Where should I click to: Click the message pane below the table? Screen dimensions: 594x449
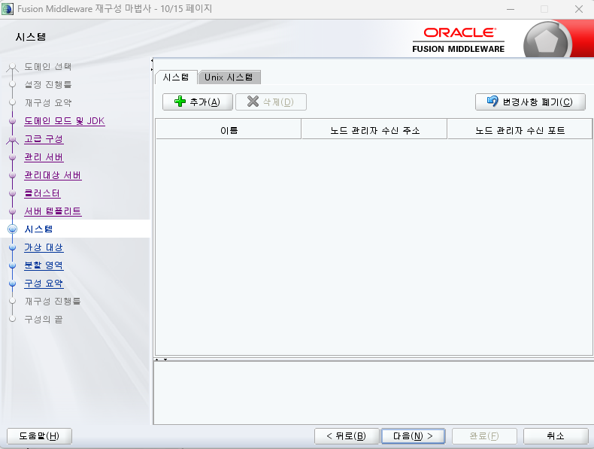click(374, 393)
